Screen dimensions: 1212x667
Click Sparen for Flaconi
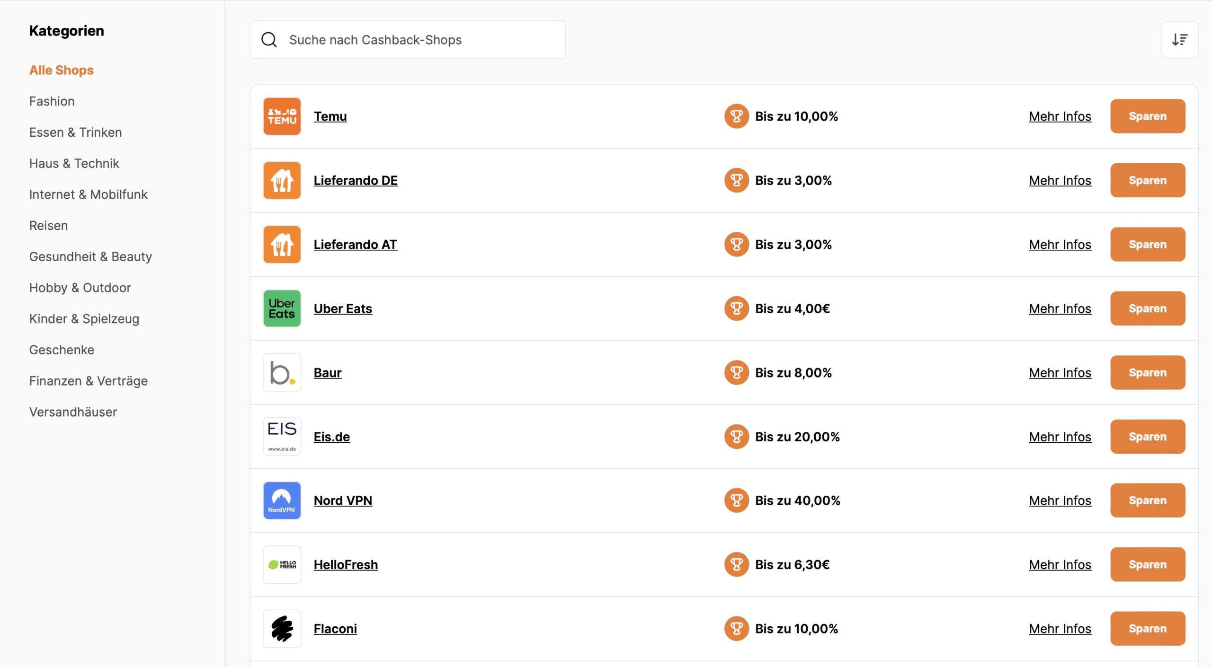coord(1148,629)
